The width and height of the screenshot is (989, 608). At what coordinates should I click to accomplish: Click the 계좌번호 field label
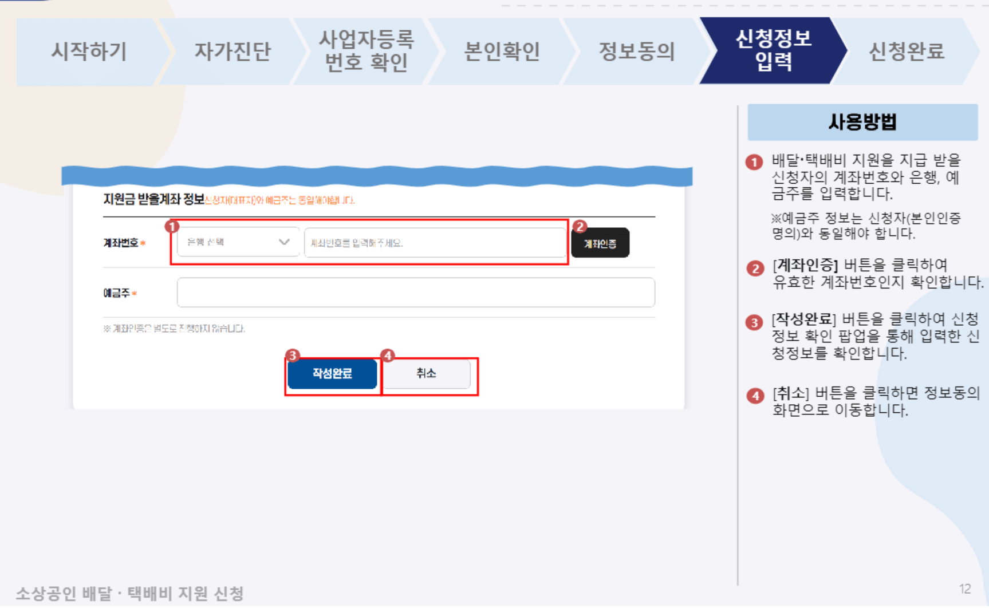point(121,243)
